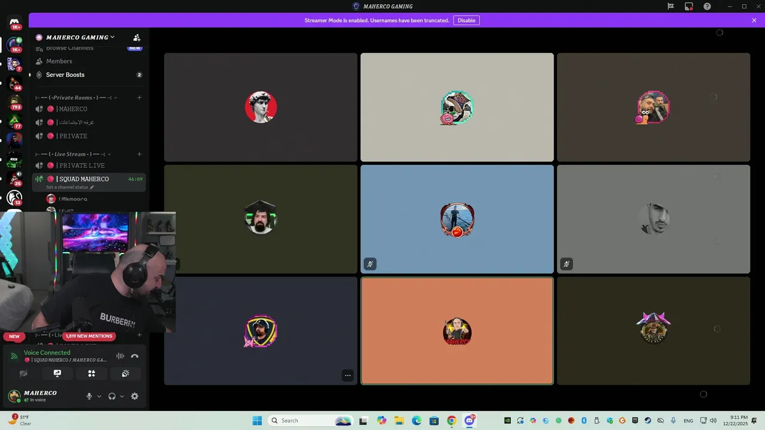Open the Members list entry
765x430 pixels.
(88, 61)
